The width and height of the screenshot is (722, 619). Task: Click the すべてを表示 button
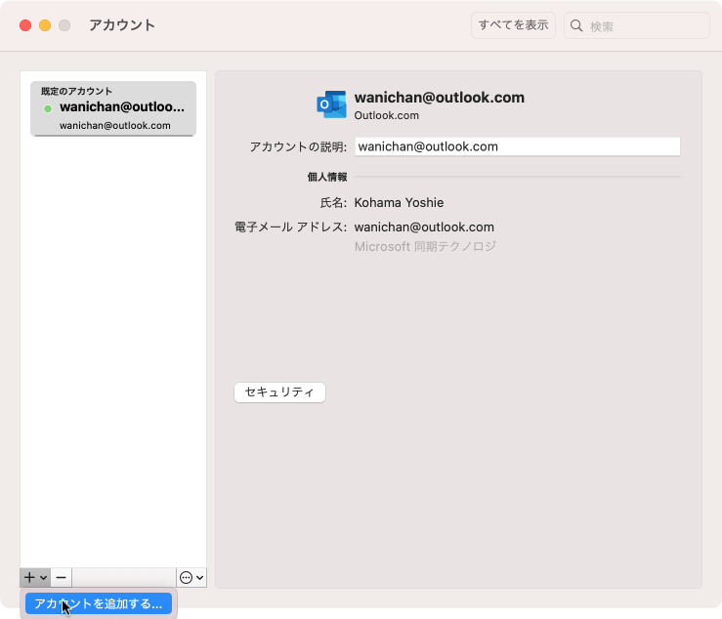pos(513,25)
